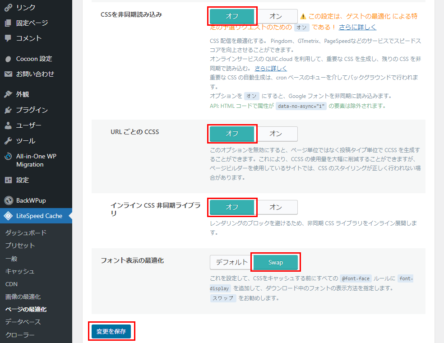Open the Cocoon 設定 menu entry
Screen dimensions: 444x343
(34, 59)
